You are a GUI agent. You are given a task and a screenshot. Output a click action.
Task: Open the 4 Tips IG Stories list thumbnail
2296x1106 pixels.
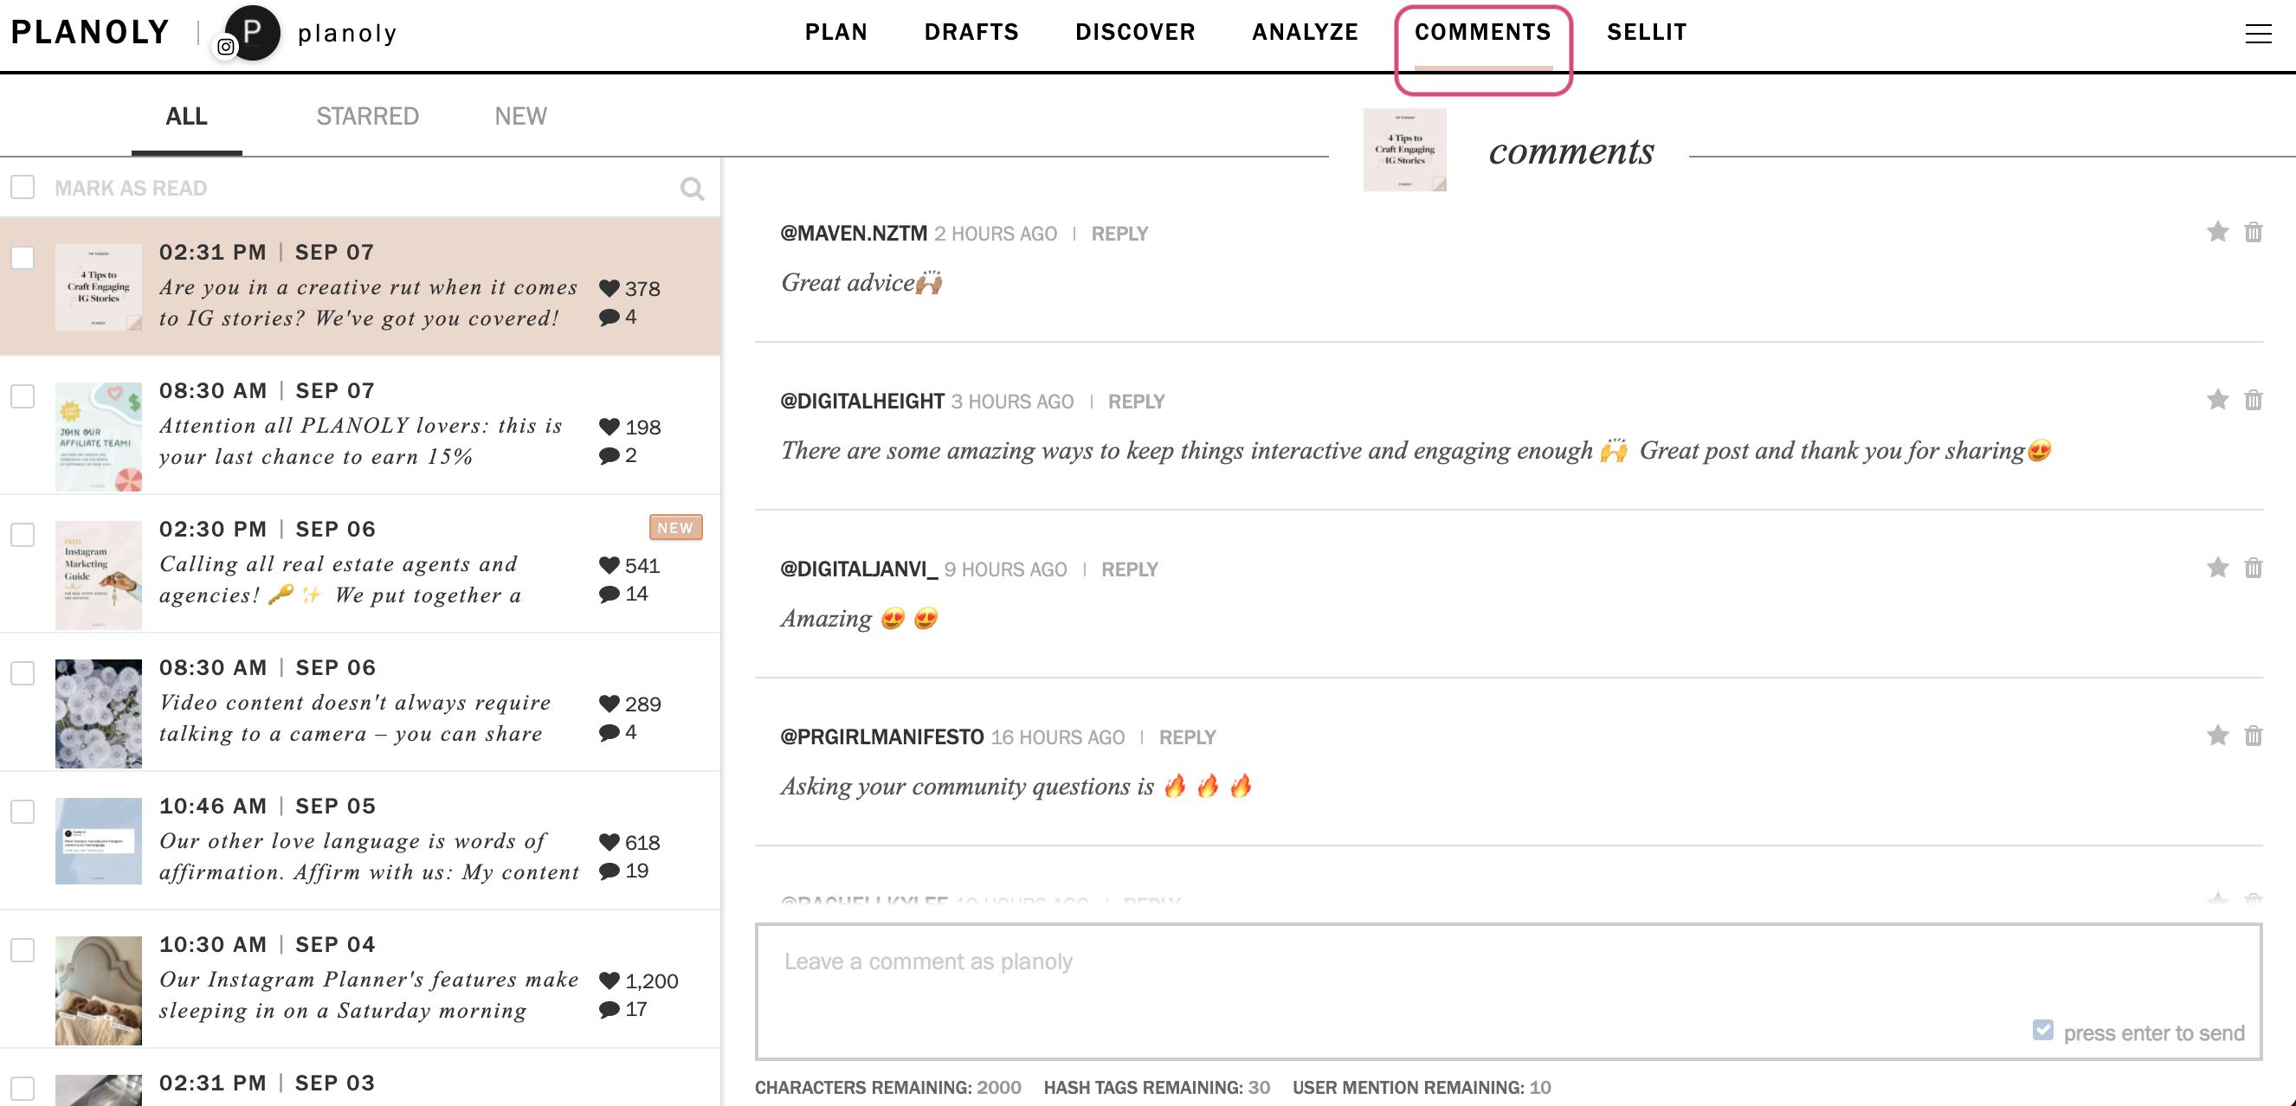point(98,287)
